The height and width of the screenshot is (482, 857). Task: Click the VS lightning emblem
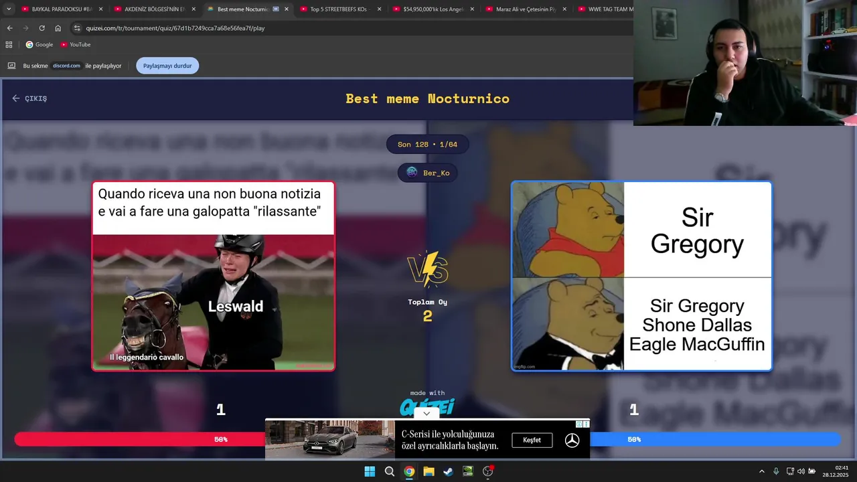[427, 270]
